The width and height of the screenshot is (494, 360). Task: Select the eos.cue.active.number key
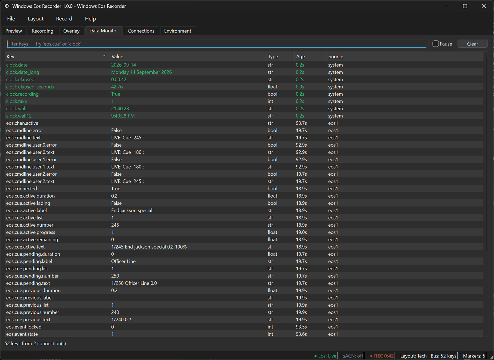point(30,225)
